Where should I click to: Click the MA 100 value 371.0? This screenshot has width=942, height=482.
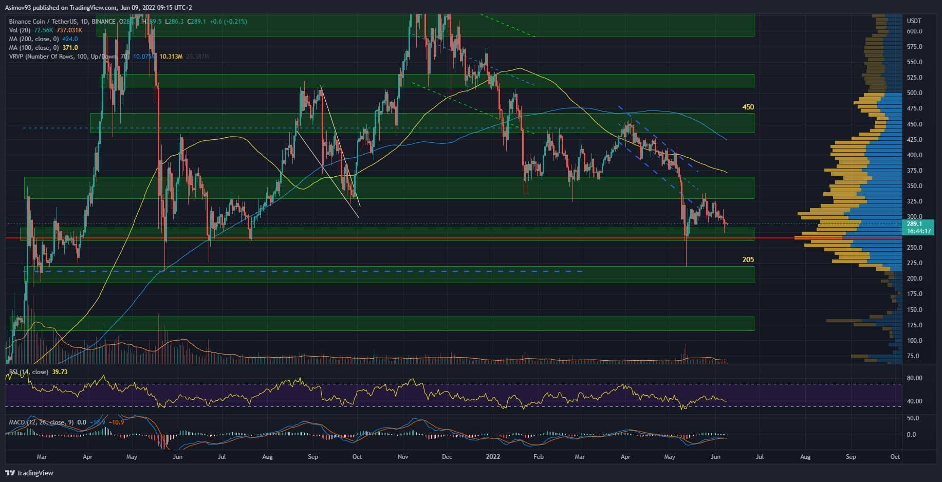pos(70,48)
